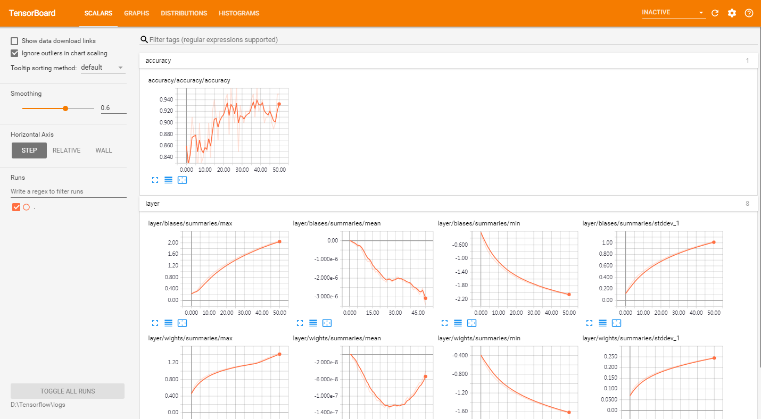This screenshot has width=761, height=419.
Task: Uncheck Ignore outliers in chart scaling
Action: pos(15,53)
